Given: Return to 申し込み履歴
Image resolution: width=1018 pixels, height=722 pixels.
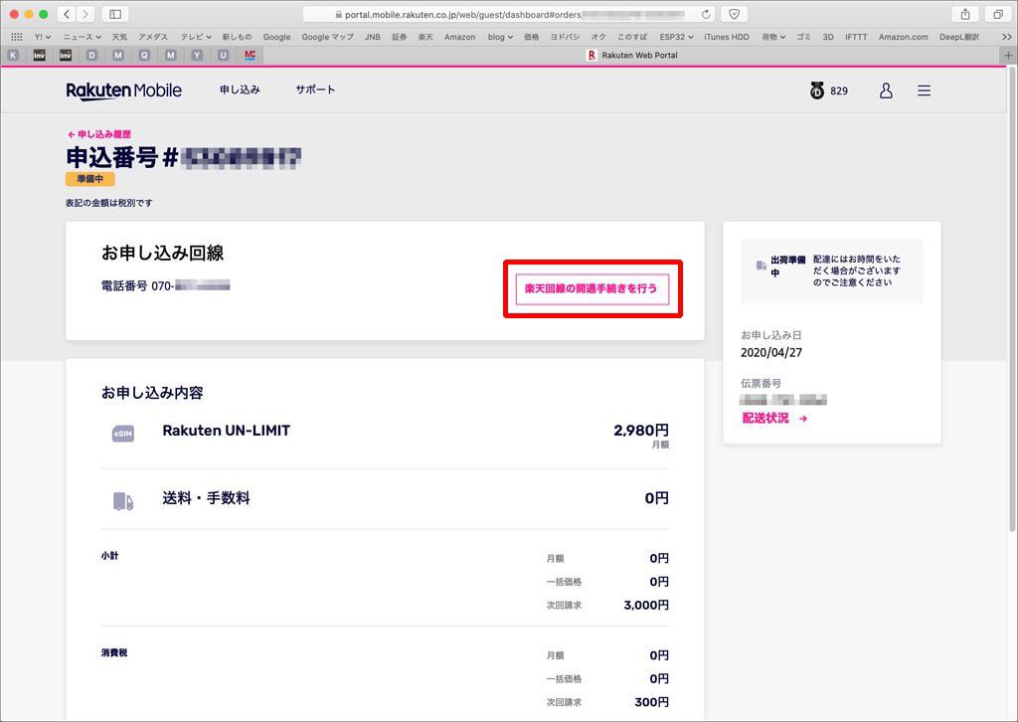Looking at the screenshot, I should point(99,134).
